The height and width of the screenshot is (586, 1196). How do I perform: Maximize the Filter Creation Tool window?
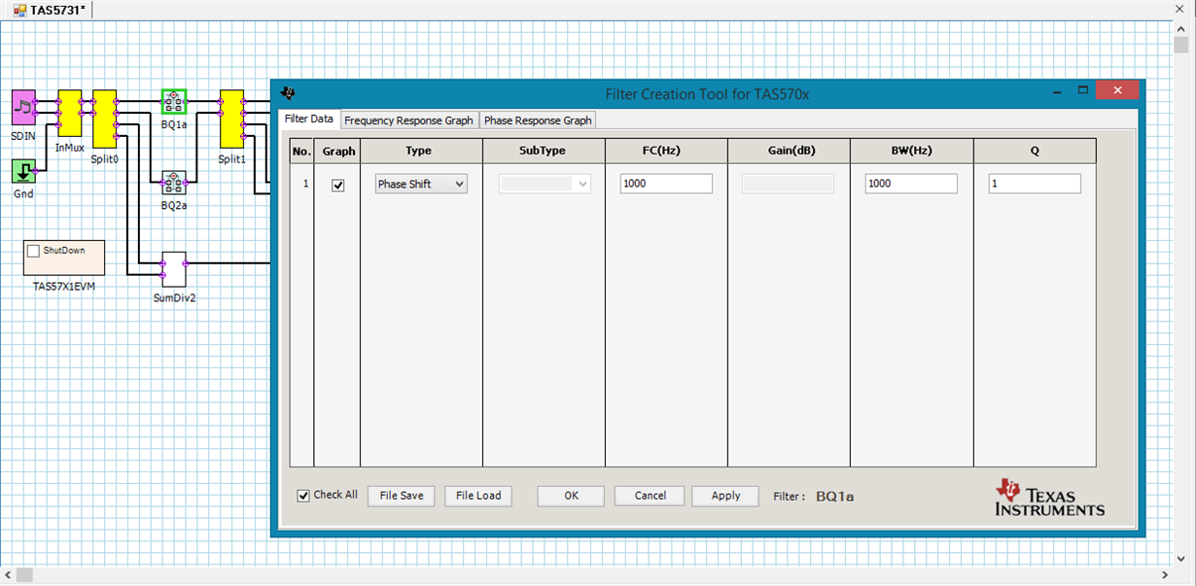click(1082, 90)
